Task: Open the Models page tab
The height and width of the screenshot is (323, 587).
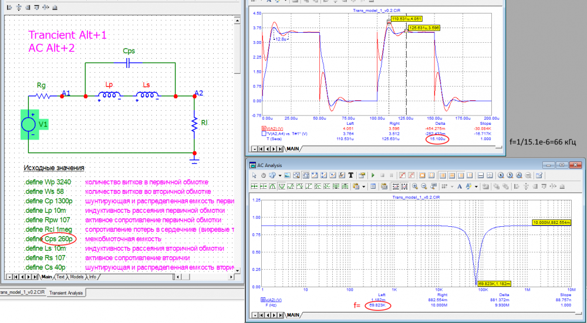Action: (x=76, y=277)
